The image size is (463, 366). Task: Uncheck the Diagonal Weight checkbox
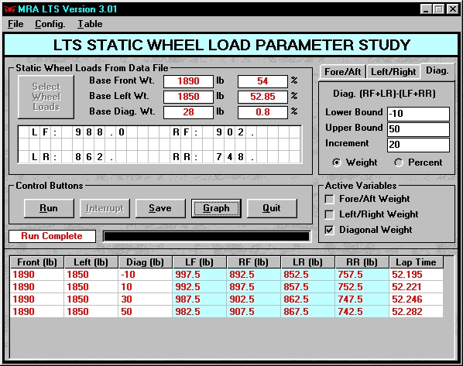(x=329, y=230)
